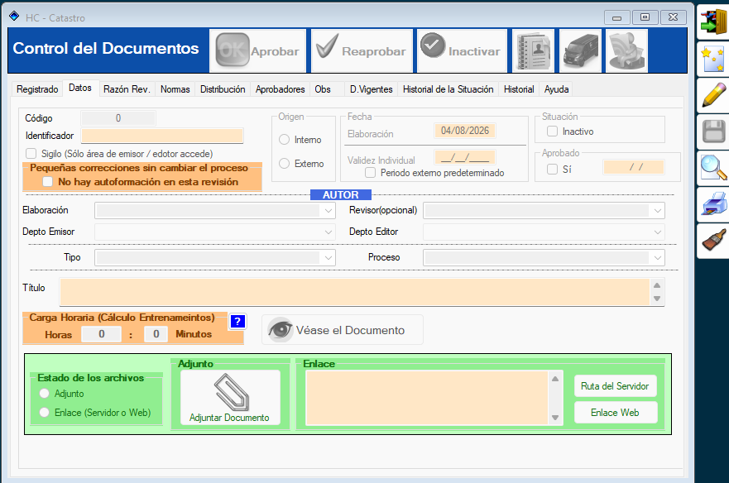Expand the Proceso dropdown

pyautogui.click(x=657, y=257)
